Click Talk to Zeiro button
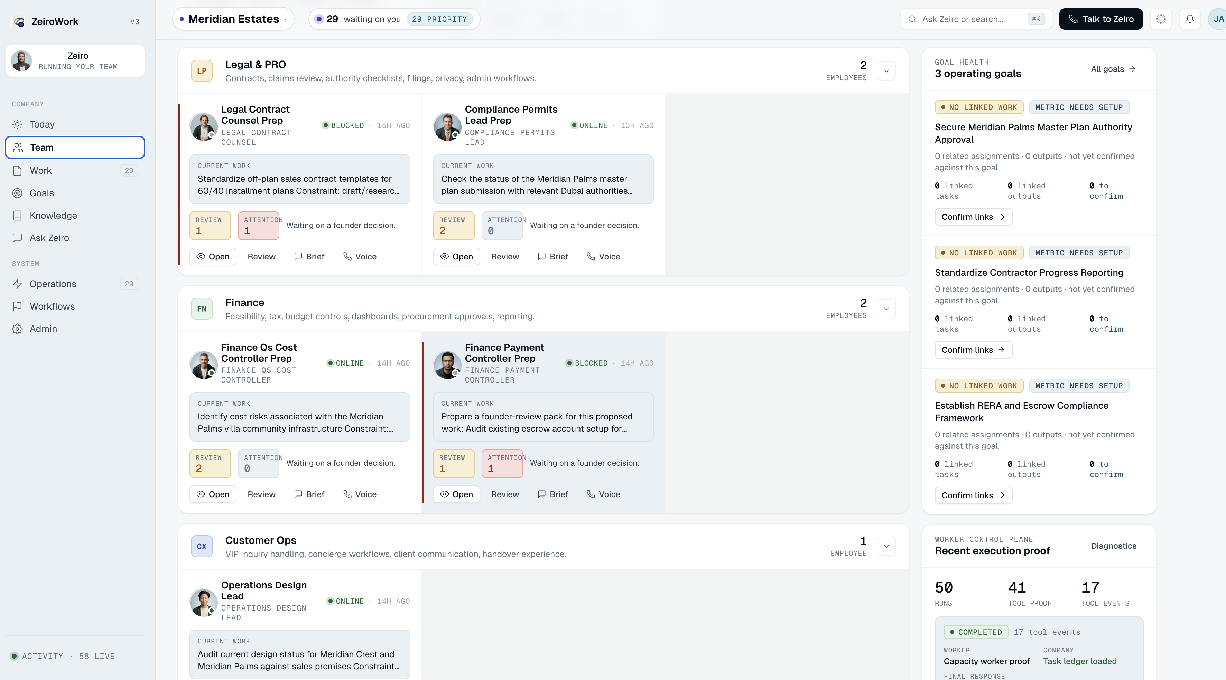The height and width of the screenshot is (680, 1226). (1100, 19)
